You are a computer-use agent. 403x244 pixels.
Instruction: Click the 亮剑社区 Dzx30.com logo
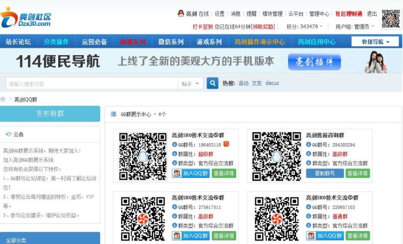pyautogui.click(x=26, y=17)
